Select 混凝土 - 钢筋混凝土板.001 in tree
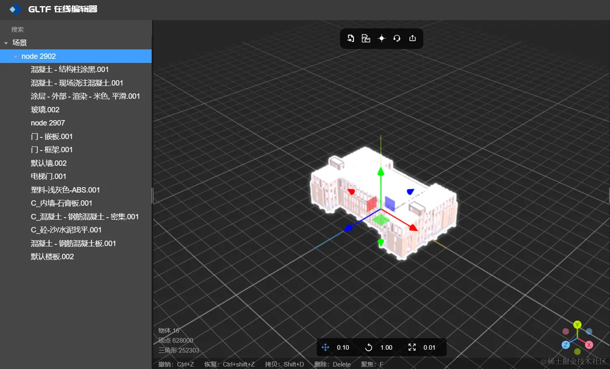Image resolution: width=610 pixels, height=369 pixels. tap(76, 244)
